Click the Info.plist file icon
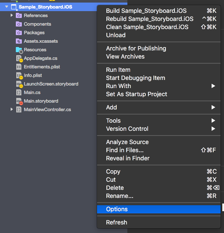This screenshot has width=224, height=233. (x=19, y=76)
